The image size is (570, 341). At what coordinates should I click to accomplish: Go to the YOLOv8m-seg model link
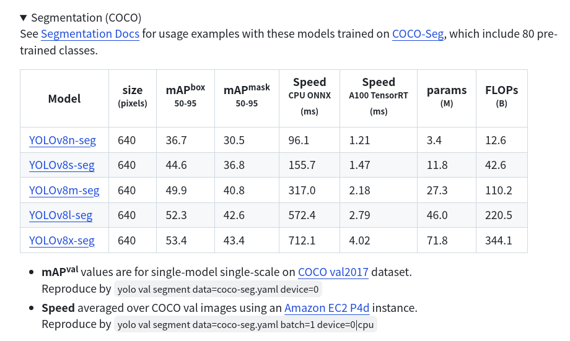pyautogui.click(x=64, y=191)
